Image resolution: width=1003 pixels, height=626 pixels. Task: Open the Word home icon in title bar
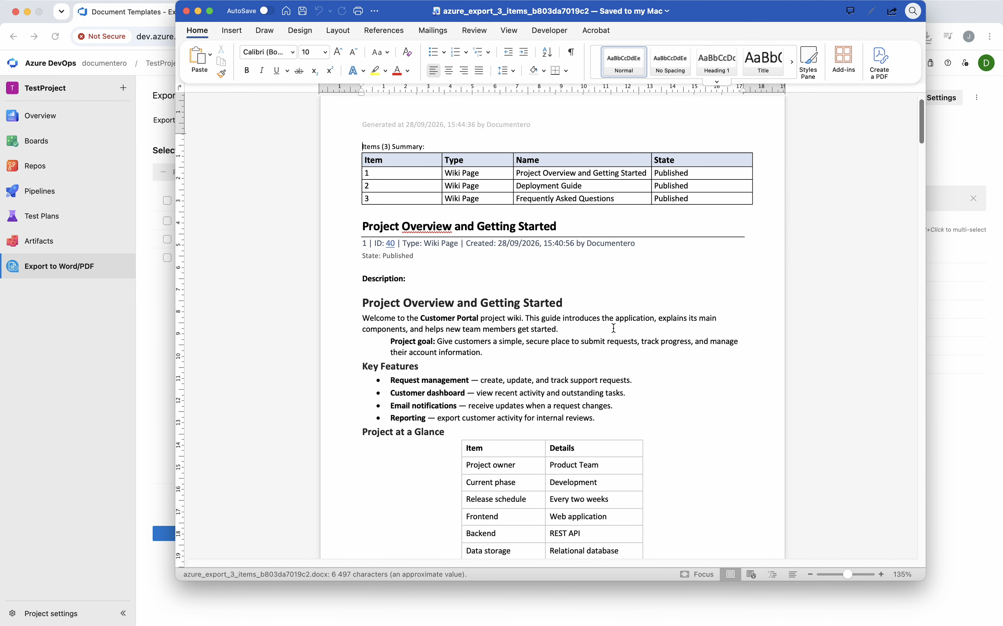point(286,11)
